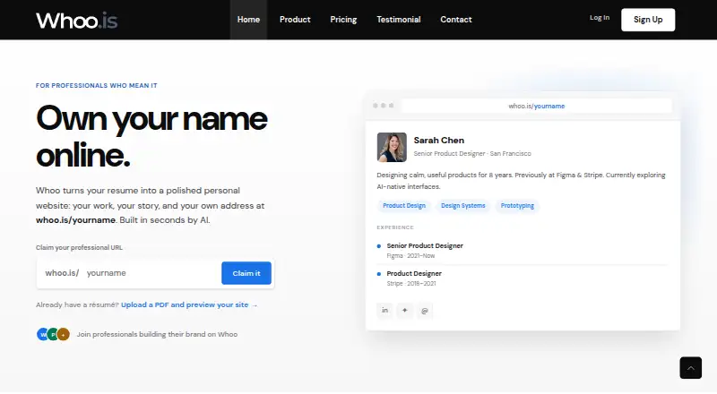Image resolution: width=717 pixels, height=394 pixels.
Task: Select the Product Design tag
Action: pyautogui.click(x=404, y=206)
